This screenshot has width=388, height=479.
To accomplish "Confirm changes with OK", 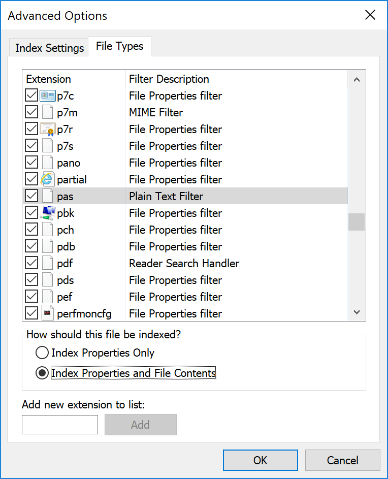I will pos(260,460).
